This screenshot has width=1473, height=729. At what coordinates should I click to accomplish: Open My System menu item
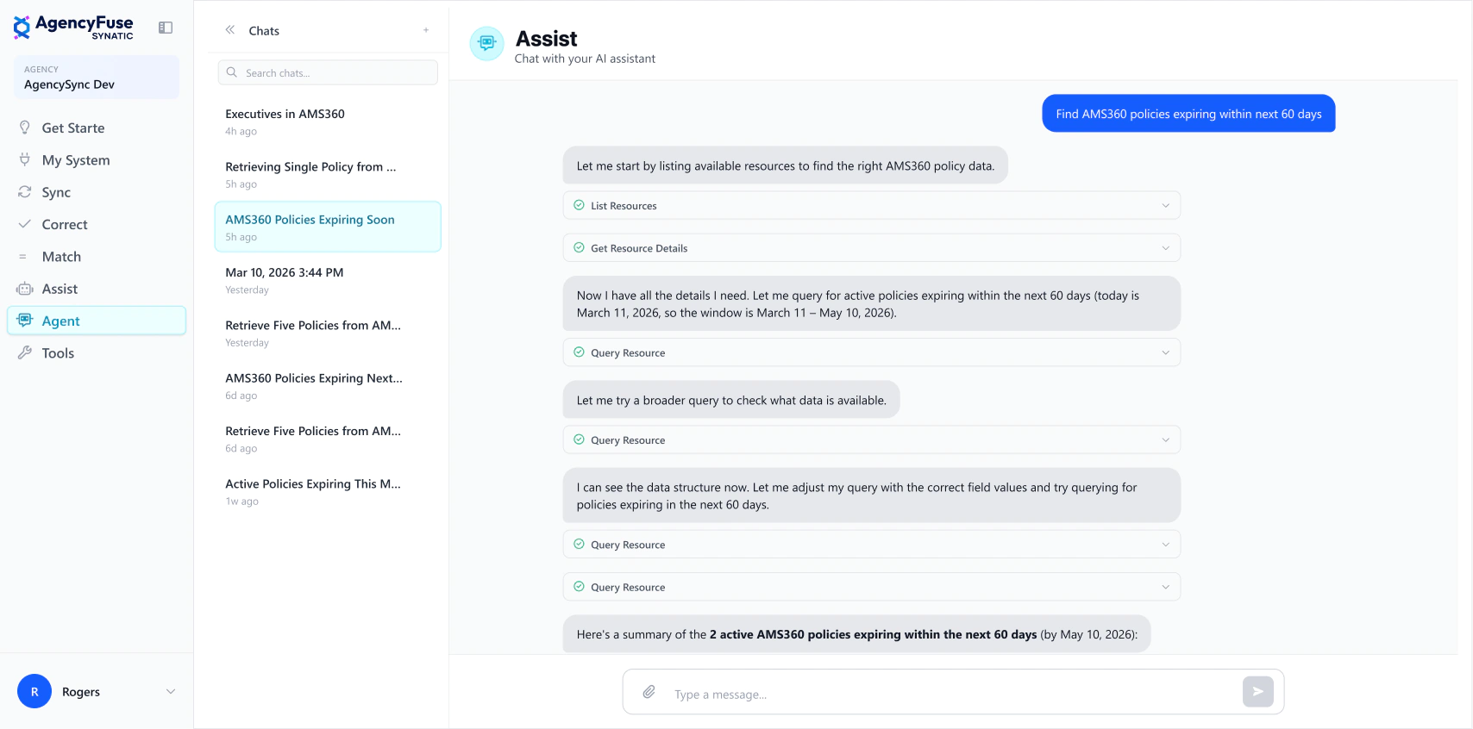click(97, 159)
